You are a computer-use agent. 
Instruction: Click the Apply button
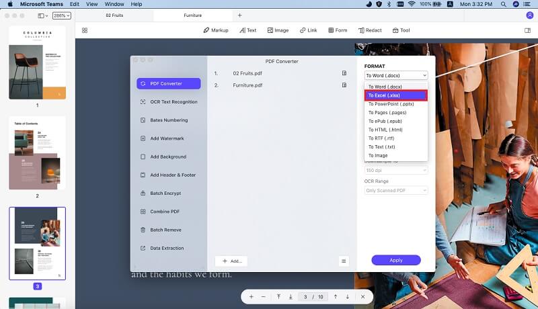pyautogui.click(x=396, y=261)
